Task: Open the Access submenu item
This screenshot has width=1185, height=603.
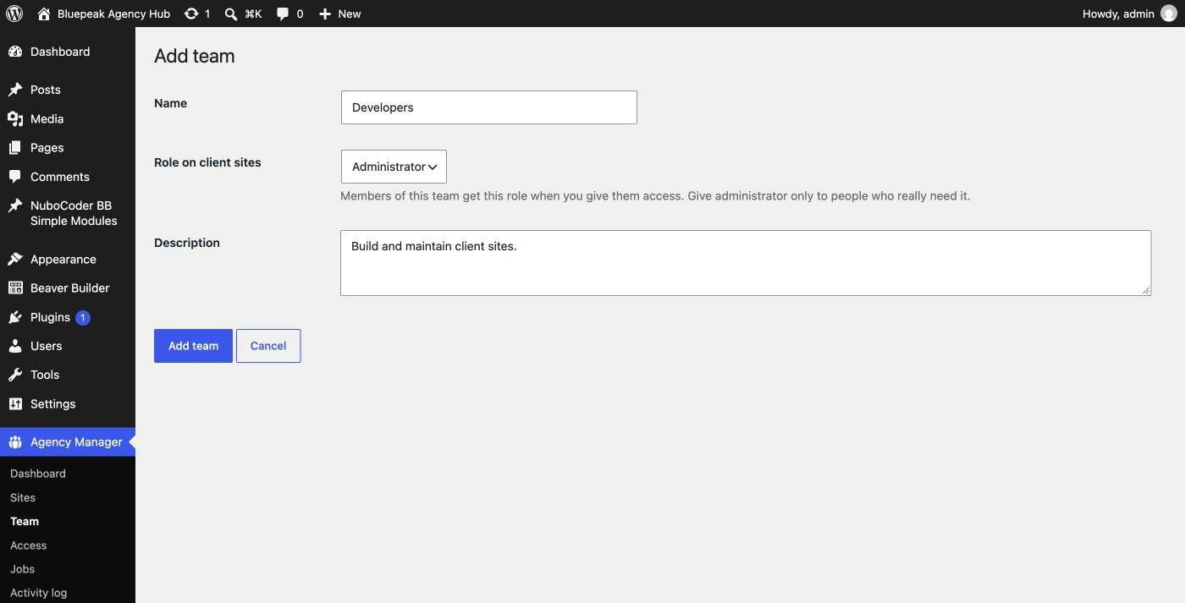Action: (x=28, y=545)
